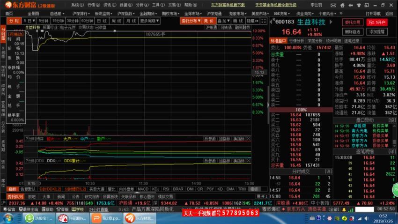Viewport: 398px width, 224px height.
Task: Switch to the 行情分析 tab
Action: pos(296,41)
